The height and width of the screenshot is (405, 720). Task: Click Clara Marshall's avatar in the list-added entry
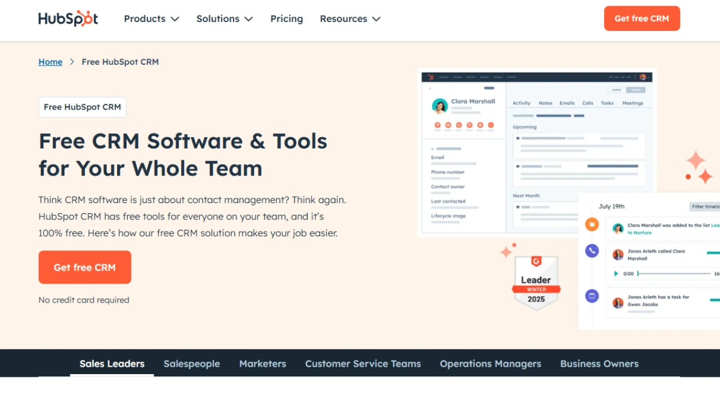click(618, 228)
